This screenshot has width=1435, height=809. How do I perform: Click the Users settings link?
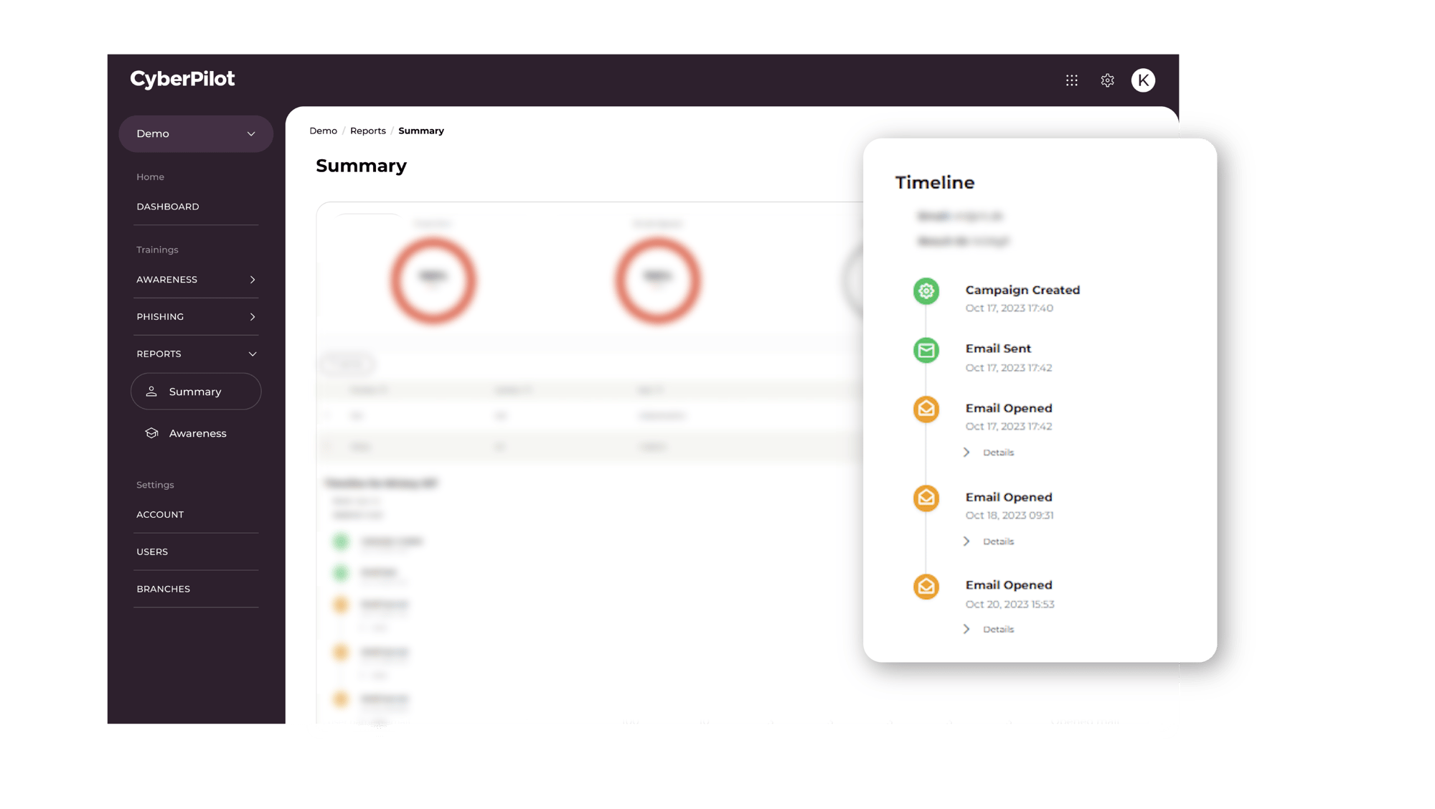click(152, 551)
